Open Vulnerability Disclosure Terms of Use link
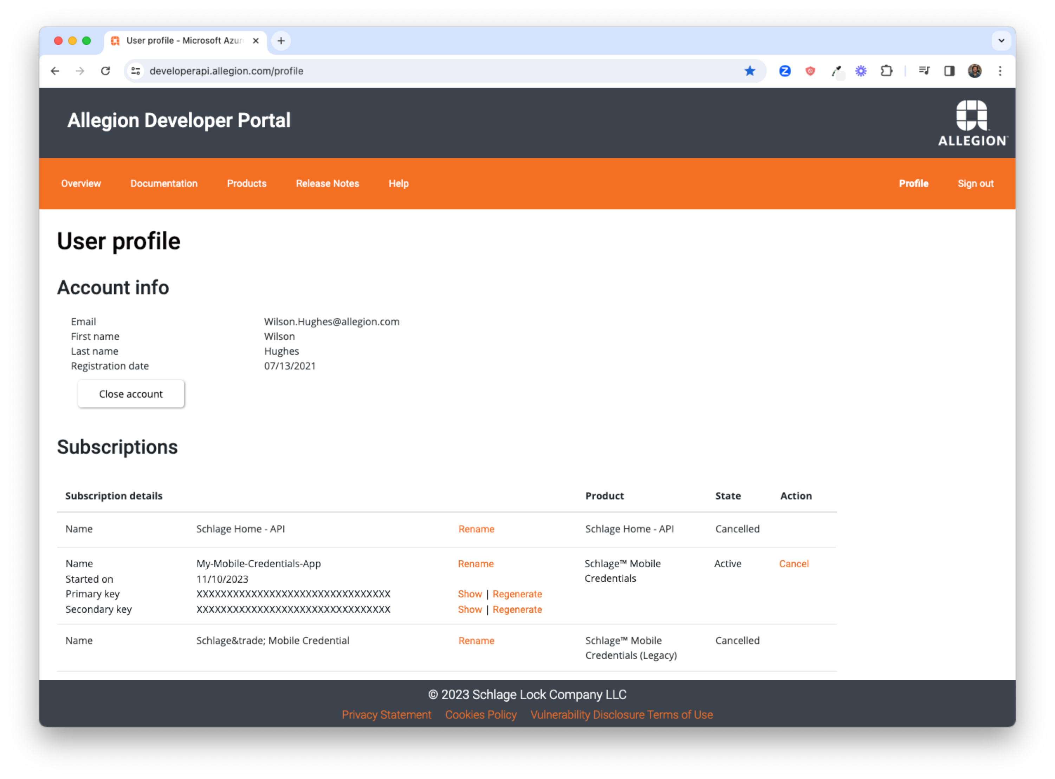The image size is (1055, 779). coord(622,715)
